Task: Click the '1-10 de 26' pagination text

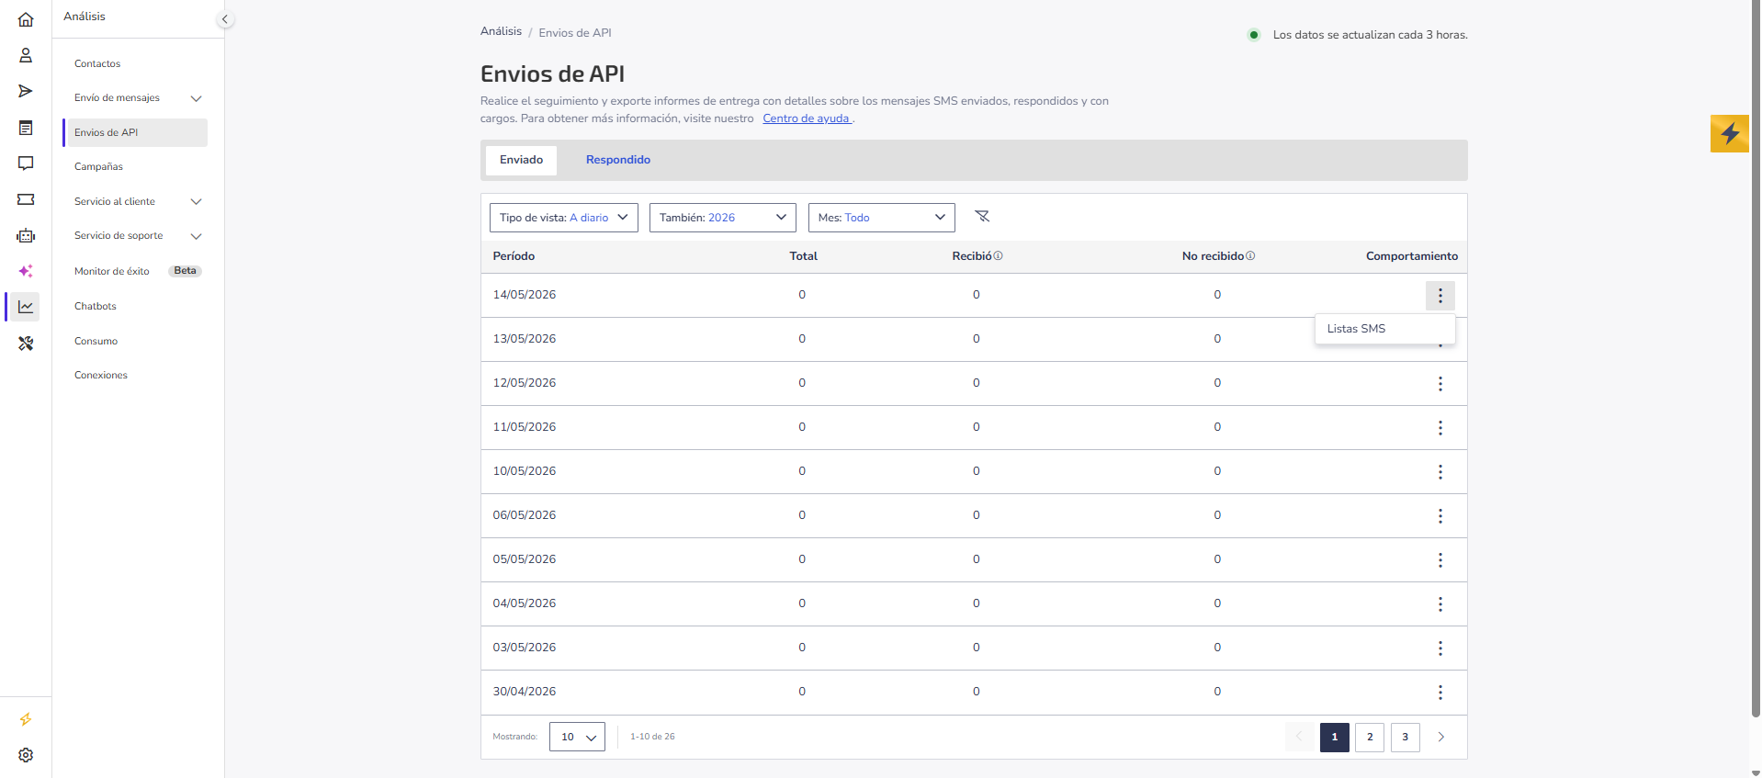Action: tap(652, 737)
